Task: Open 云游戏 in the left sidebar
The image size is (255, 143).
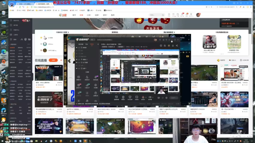Action: click(x=16, y=35)
